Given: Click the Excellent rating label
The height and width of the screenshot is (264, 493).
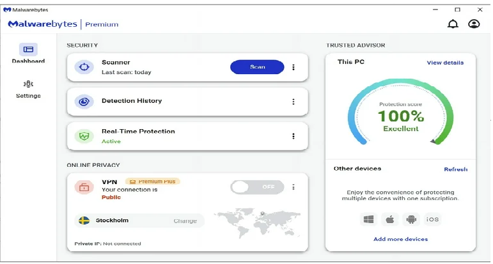Looking at the screenshot, I should pos(401,128).
